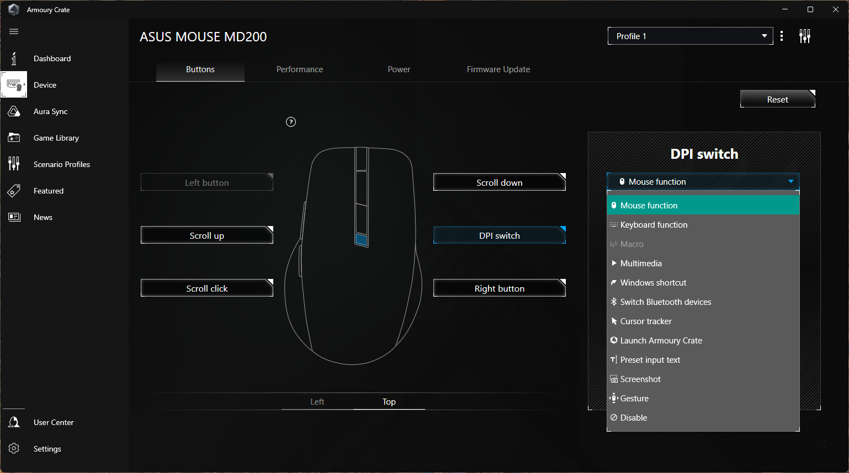Viewport: 849px width, 473px height.
Task: Go to Game Library label
Action: point(56,138)
